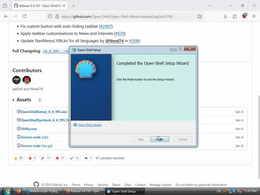Switch to Open-Shell Setup taskbar button
The image size is (260, 195).
coord(125,191)
